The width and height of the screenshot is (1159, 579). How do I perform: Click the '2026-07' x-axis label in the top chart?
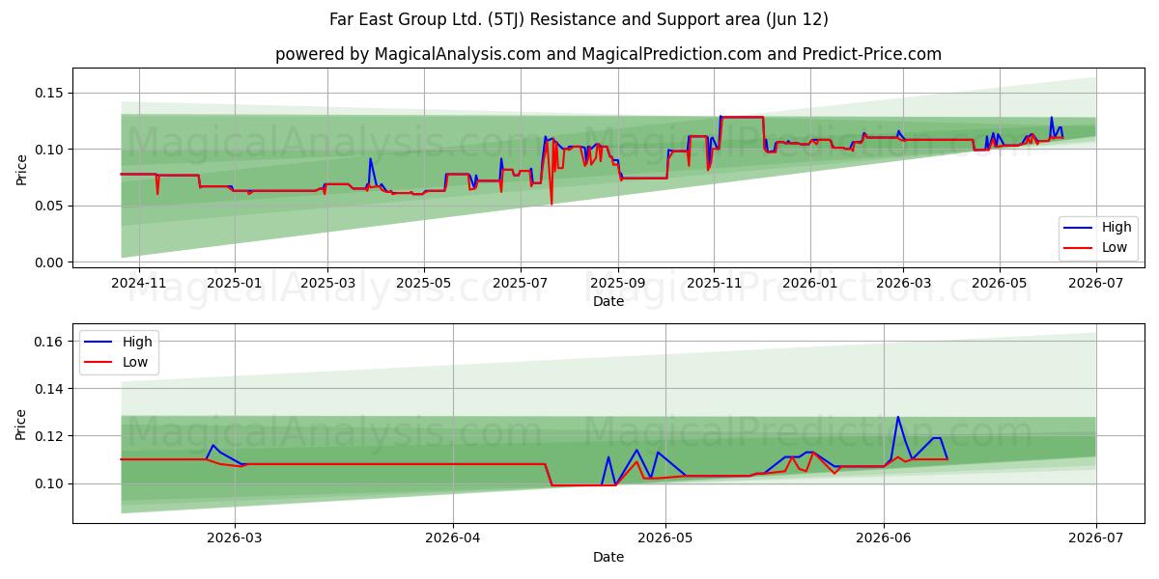point(1096,283)
